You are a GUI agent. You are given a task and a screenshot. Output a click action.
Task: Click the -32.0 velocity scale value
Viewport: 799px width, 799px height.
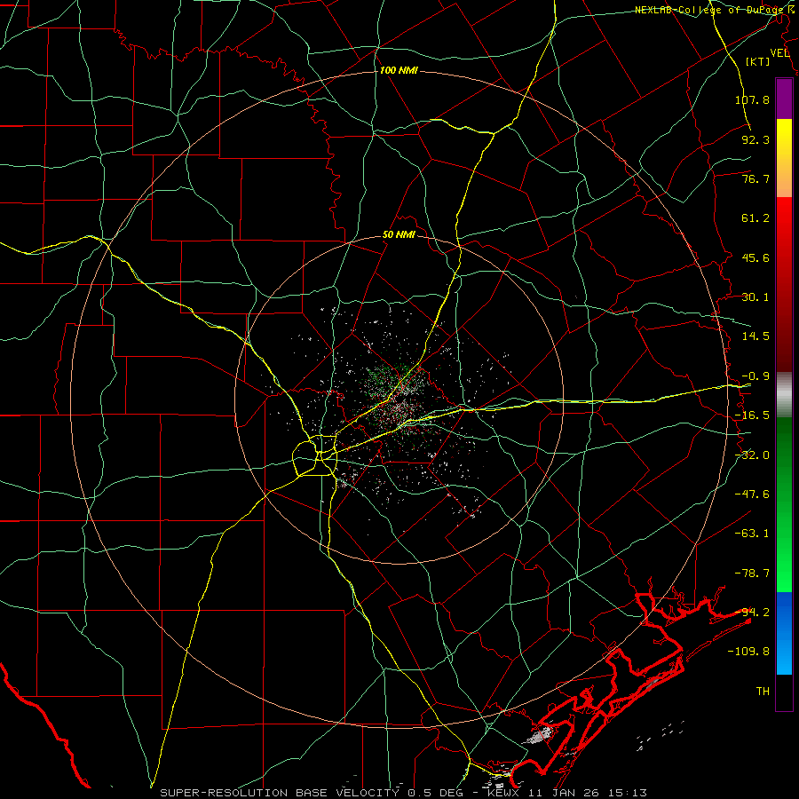pyautogui.click(x=752, y=455)
